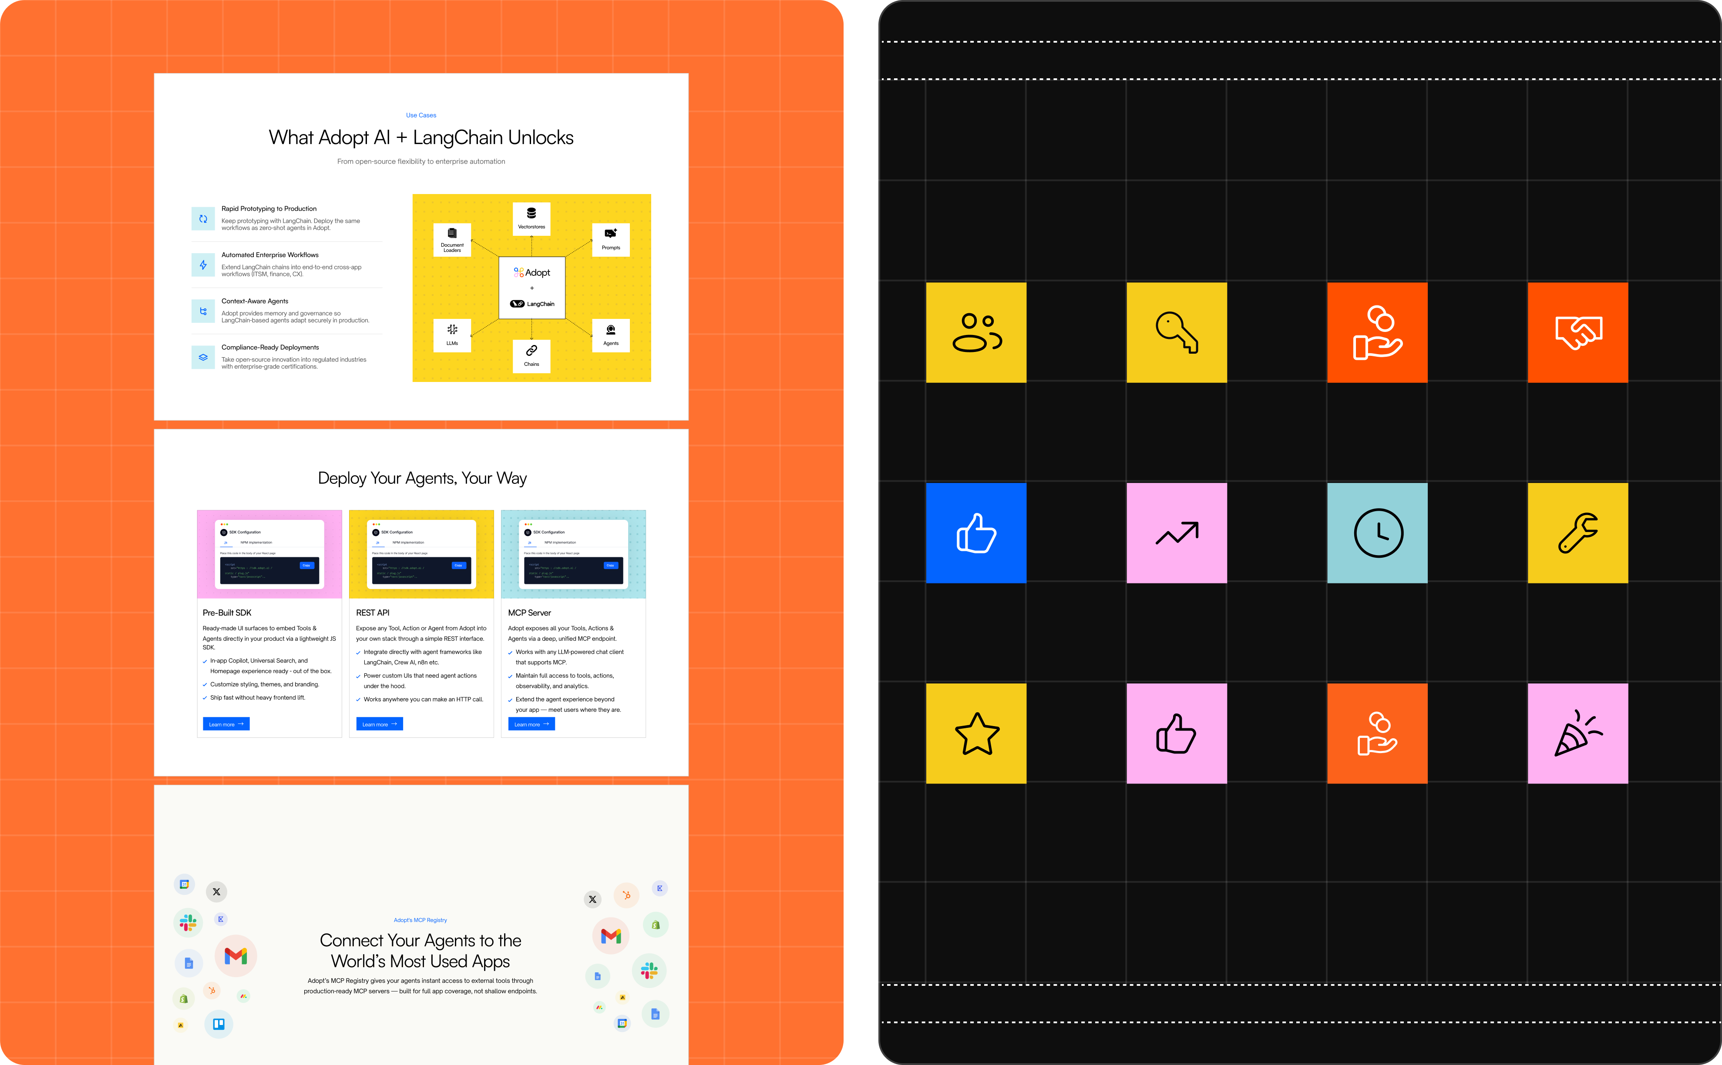
Task: Select NPM Implementation tab in MCP Server preview
Action: (560, 543)
